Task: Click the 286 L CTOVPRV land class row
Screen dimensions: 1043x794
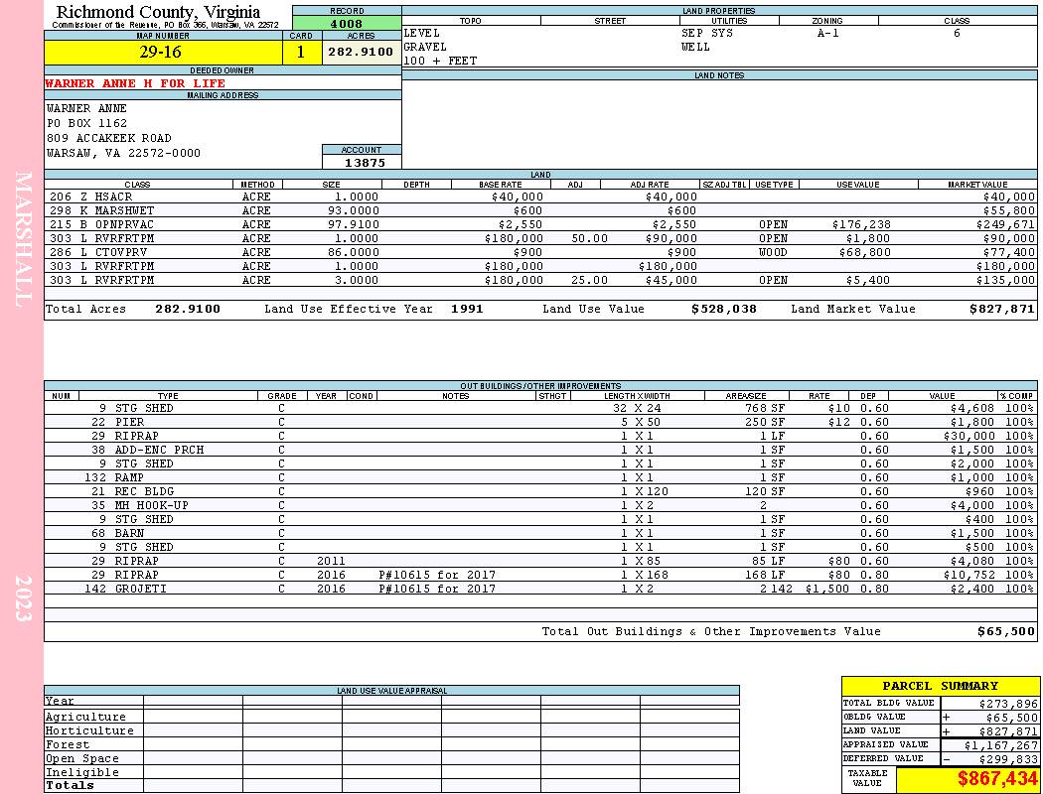Action: pos(540,252)
